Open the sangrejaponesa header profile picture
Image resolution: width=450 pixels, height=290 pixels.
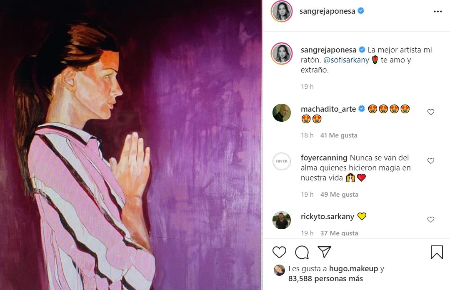click(282, 11)
